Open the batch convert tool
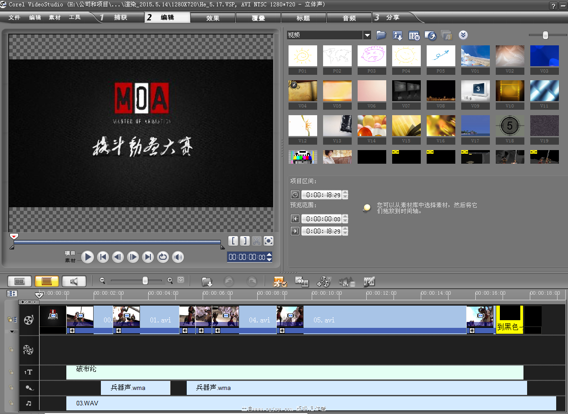568x414 pixels. (302, 282)
